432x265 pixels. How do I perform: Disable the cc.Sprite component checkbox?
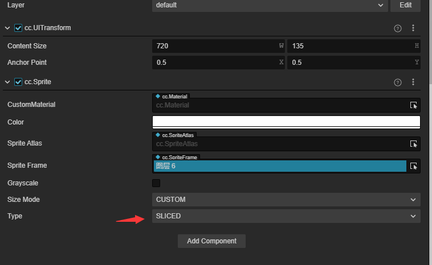(x=18, y=82)
